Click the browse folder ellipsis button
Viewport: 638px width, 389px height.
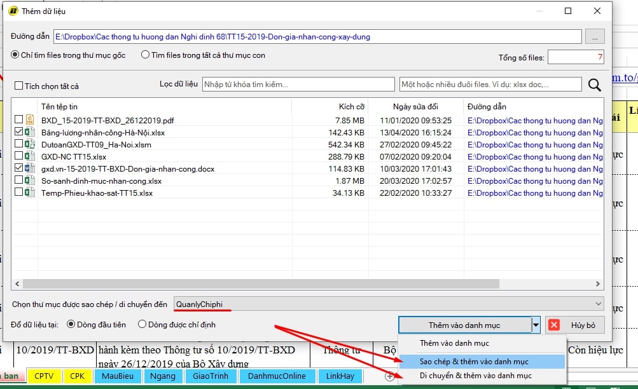click(x=594, y=37)
